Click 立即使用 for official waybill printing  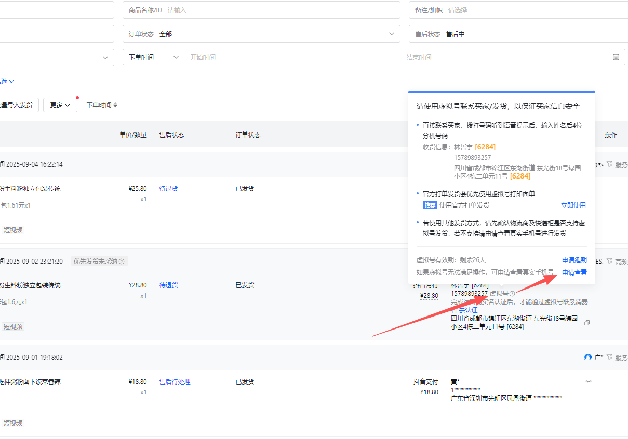click(x=573, y=205)
